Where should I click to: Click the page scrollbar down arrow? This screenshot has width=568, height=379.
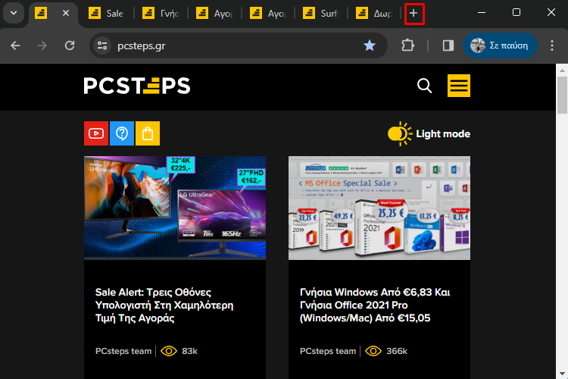[x=562, y=373]
